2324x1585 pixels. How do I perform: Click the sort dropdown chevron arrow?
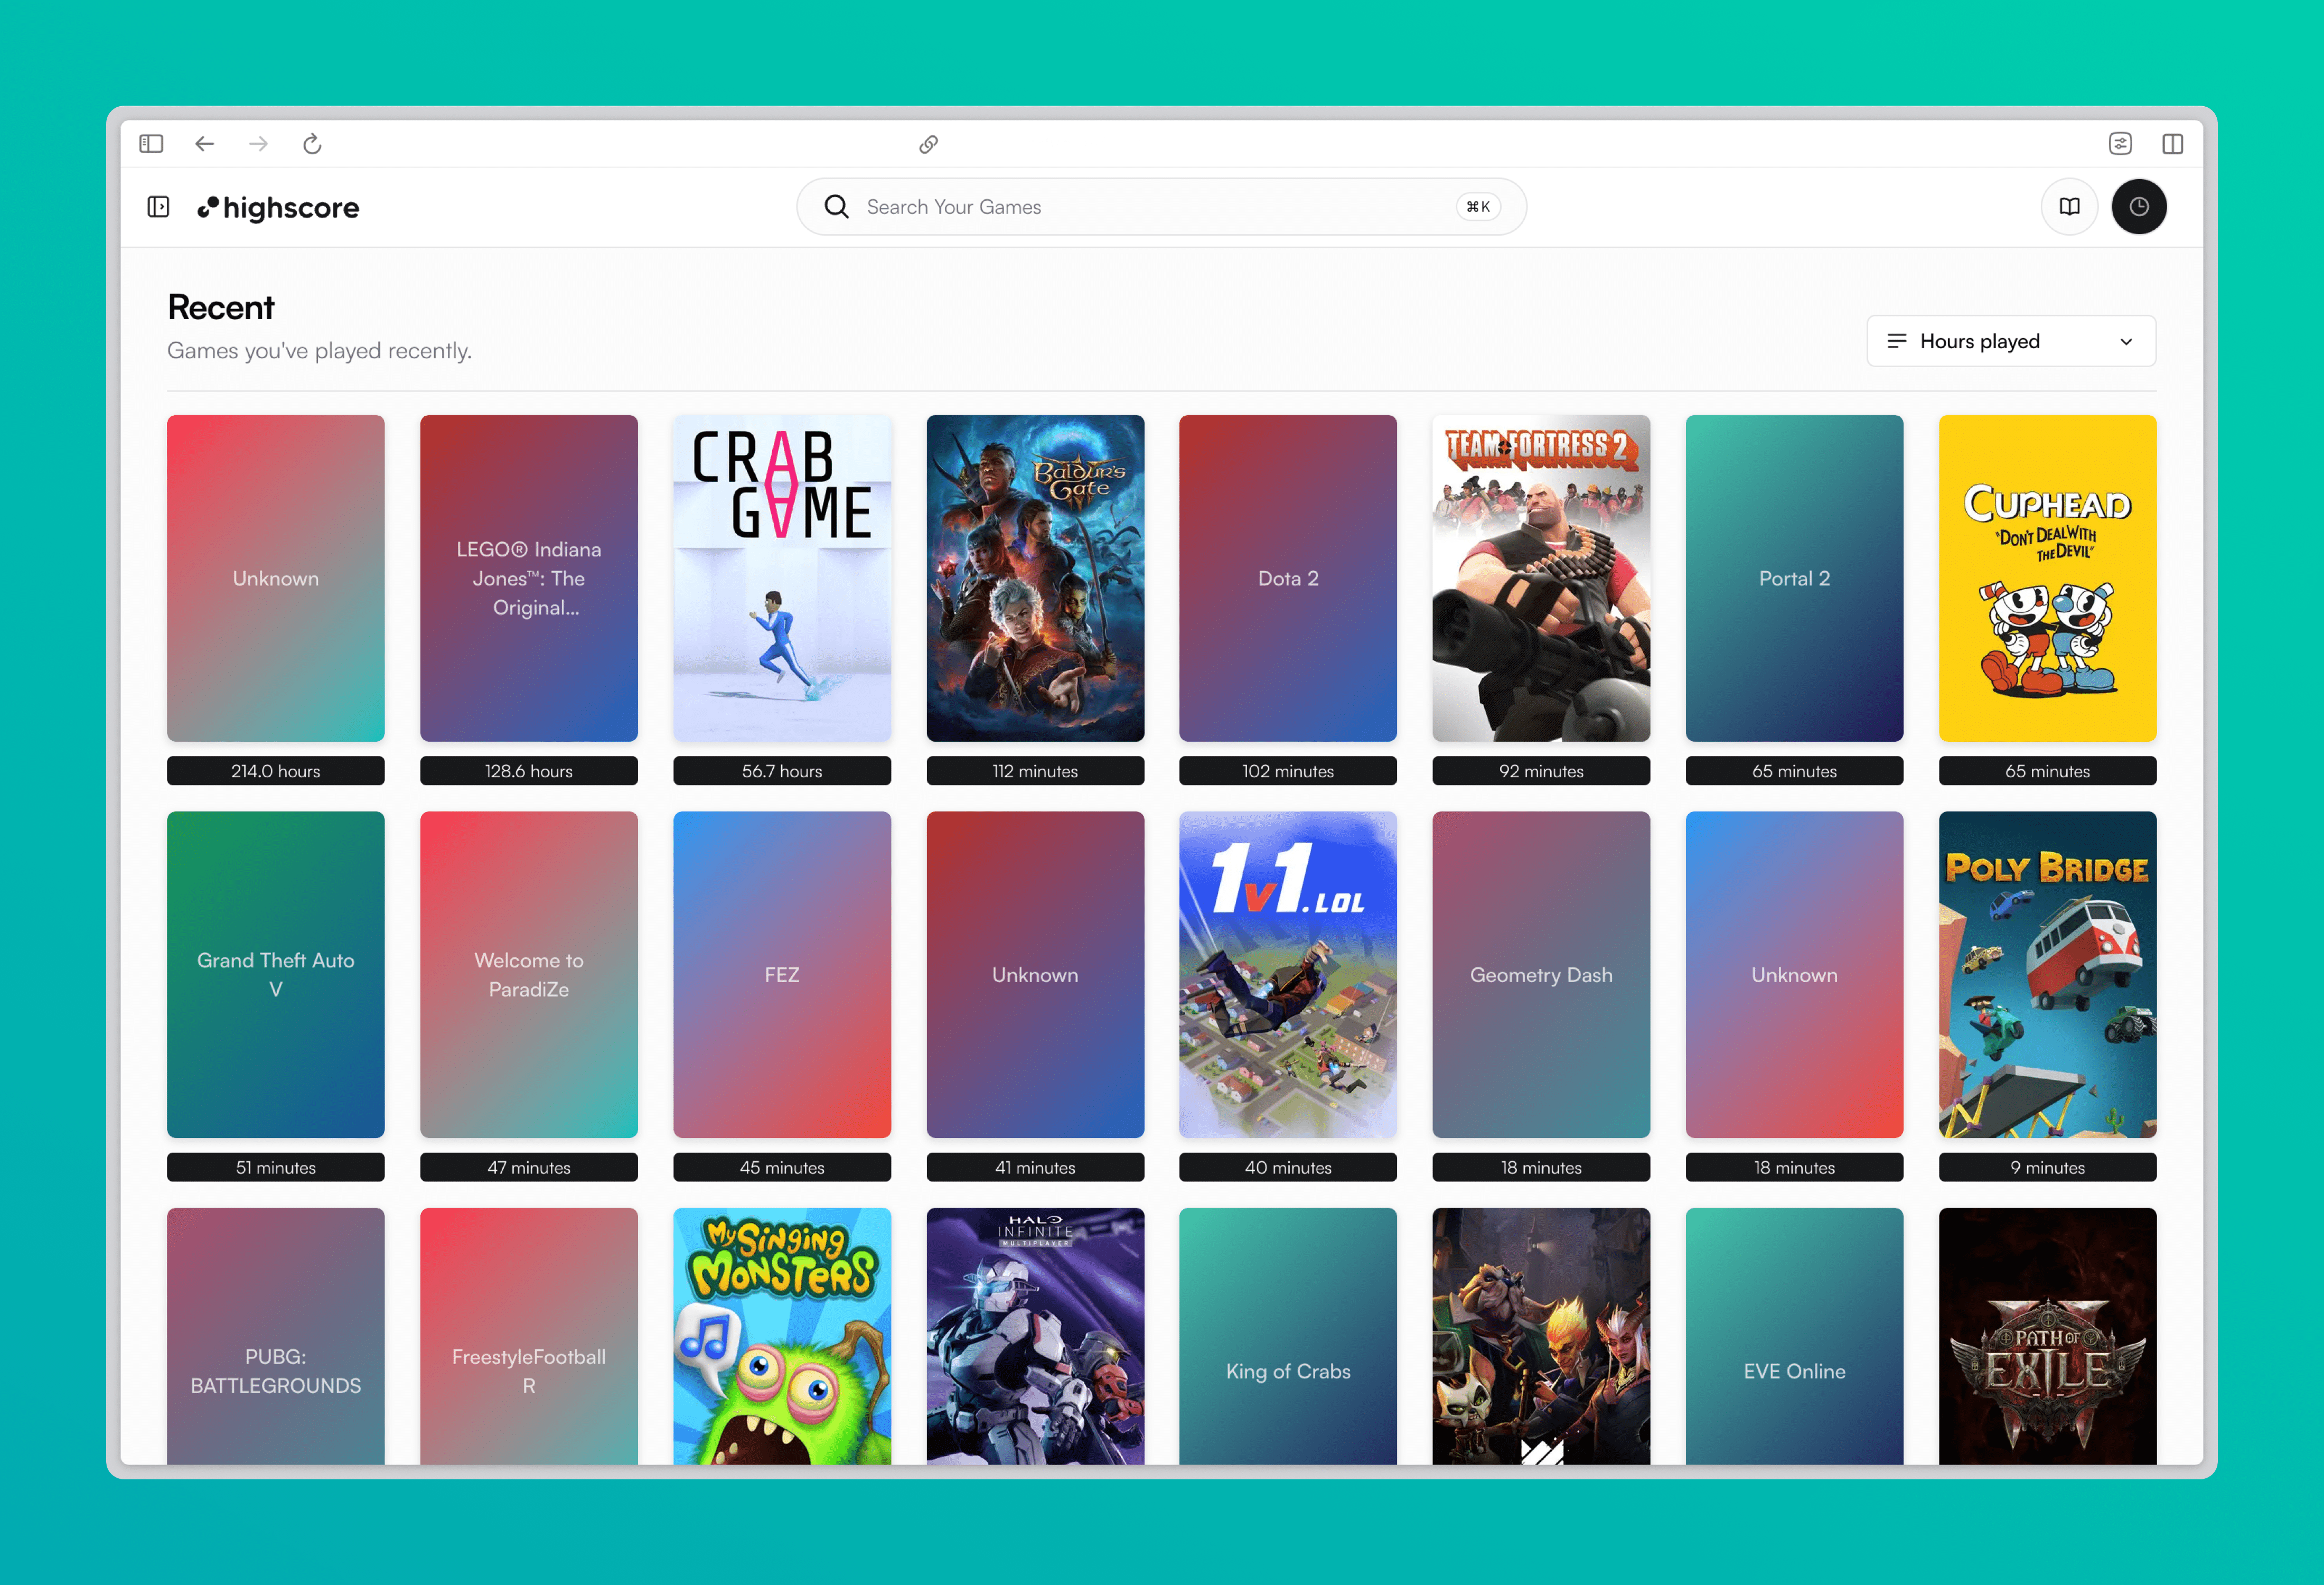click(2126, 341)
